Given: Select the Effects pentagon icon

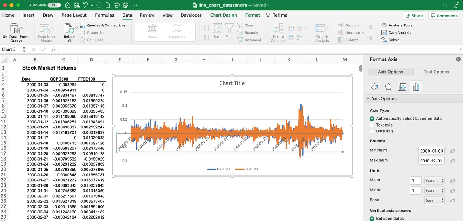Looking at the screenshot, I should 388,87.
